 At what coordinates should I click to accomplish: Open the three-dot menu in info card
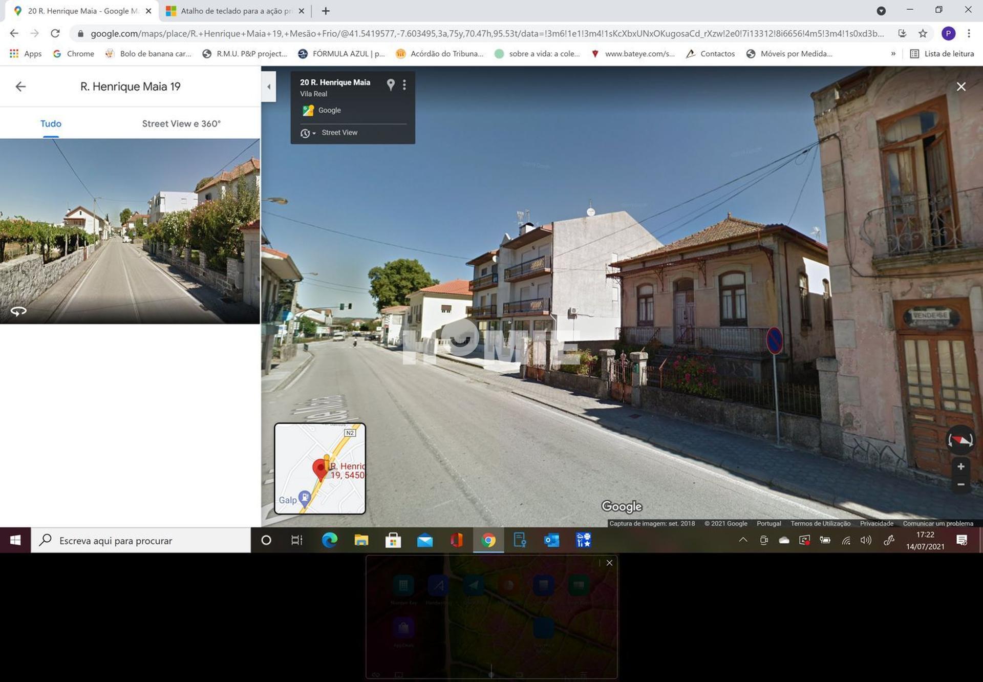tap(404, 84)
